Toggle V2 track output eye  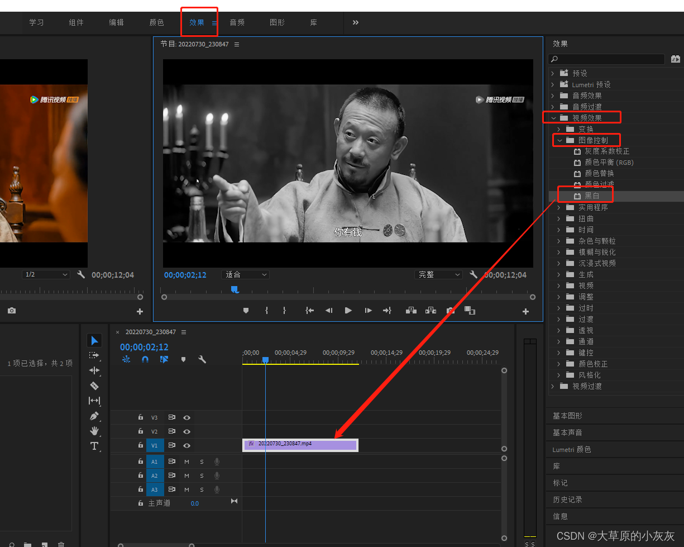click(187, 431)
